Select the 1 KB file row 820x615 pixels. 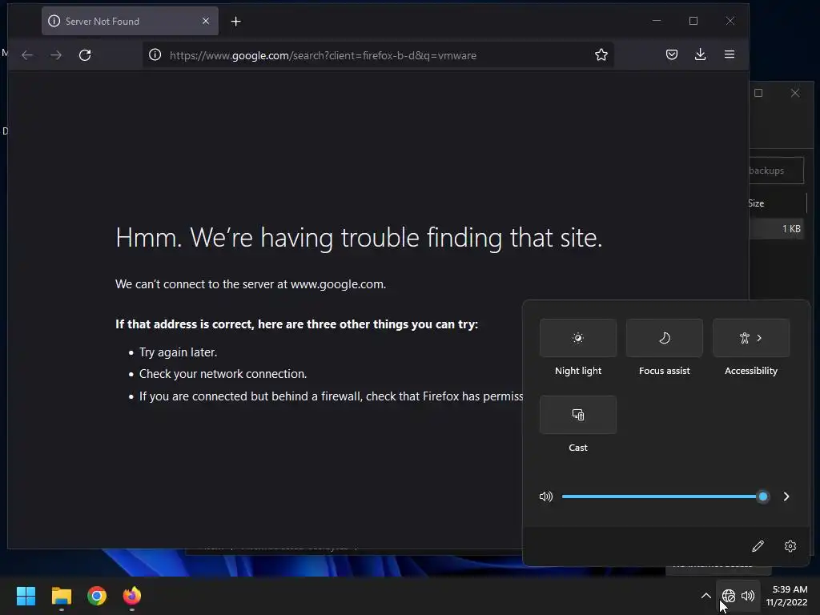tap(778, 228)
